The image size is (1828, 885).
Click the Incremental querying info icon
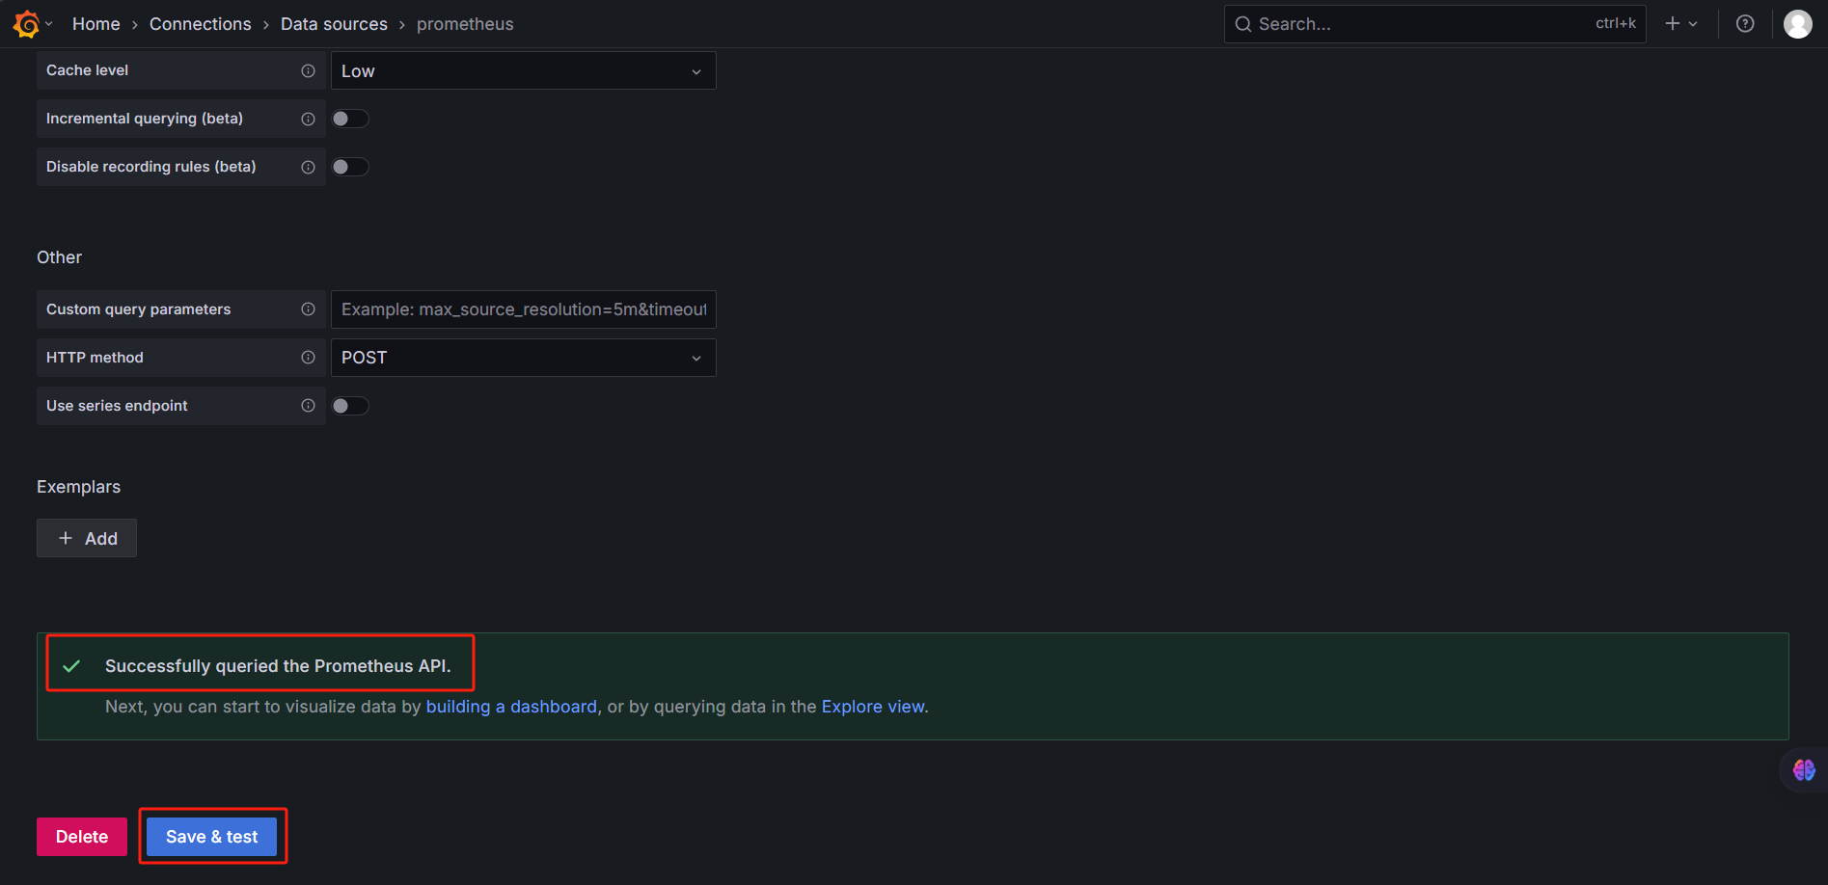(x=308, y=119)
